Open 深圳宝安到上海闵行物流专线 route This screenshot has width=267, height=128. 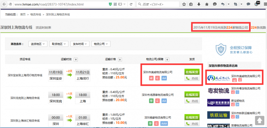[25, 75]
